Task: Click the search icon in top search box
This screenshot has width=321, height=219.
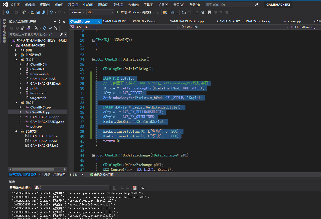Action: (256, 5)
